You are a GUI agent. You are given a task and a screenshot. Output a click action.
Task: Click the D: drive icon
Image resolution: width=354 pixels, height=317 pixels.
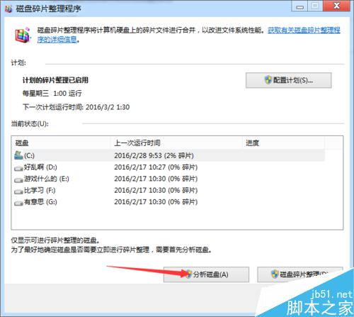point(18,168)
